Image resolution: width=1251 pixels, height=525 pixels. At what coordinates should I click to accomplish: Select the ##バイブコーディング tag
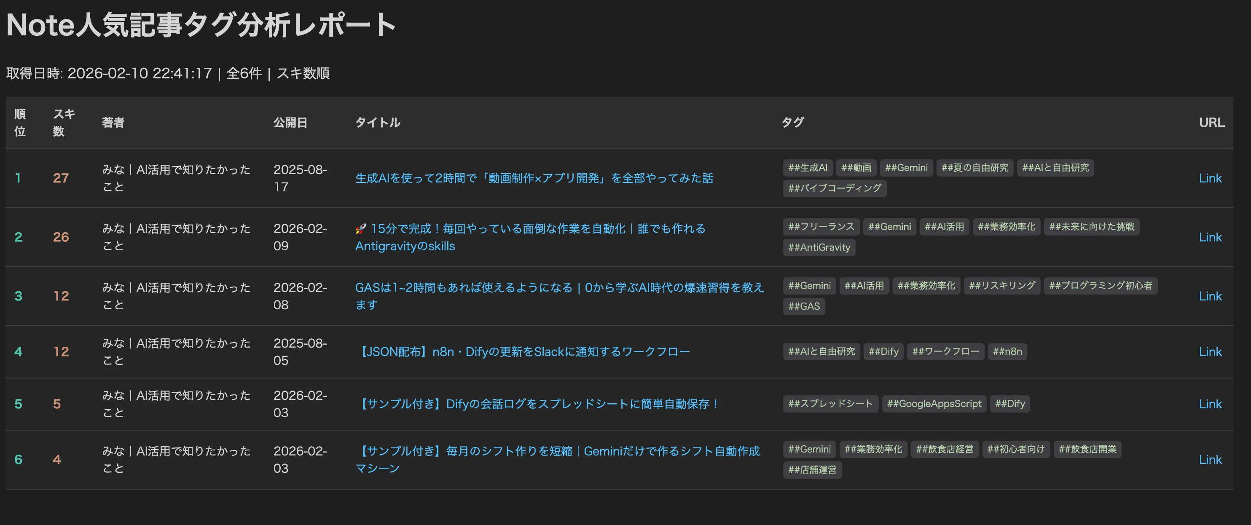(834, 188)
